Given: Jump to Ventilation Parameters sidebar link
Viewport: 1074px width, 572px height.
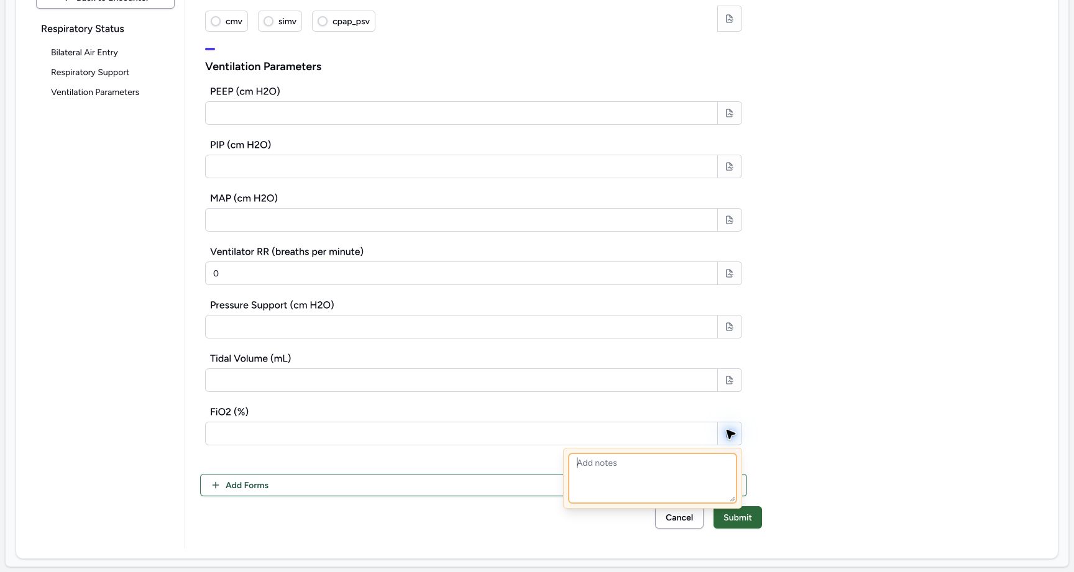Looking at the screenshot, I should pyautogui.click(x=95, y=92).
